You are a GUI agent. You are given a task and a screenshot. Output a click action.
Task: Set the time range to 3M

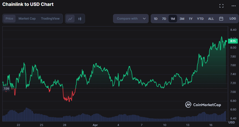182,19
